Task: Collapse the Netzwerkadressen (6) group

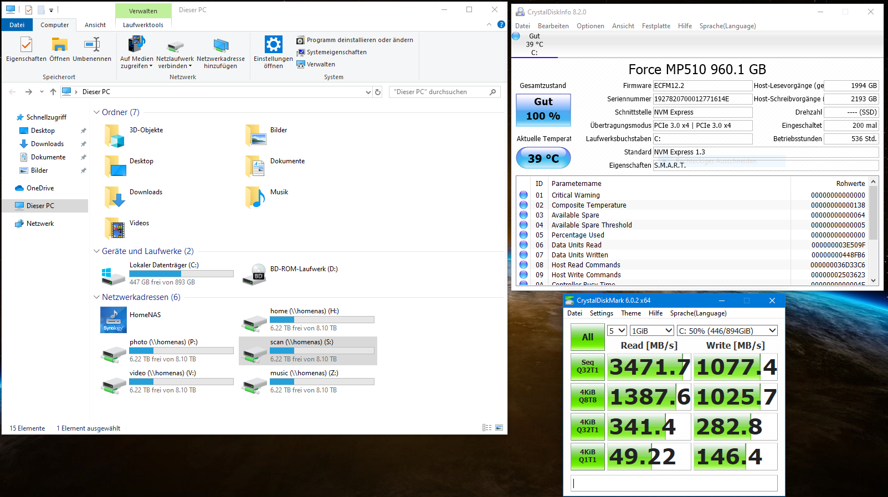Action: click(96, 297)
